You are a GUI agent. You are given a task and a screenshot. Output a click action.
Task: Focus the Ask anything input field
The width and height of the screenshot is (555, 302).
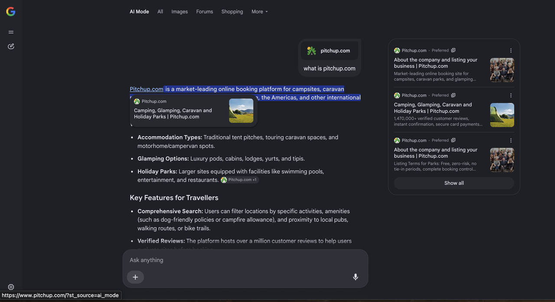tap(245, 260)
